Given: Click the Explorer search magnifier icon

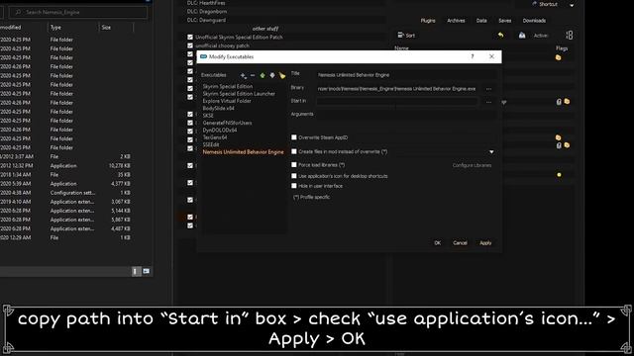Looking at the screenshot, I should click(18, 12).
